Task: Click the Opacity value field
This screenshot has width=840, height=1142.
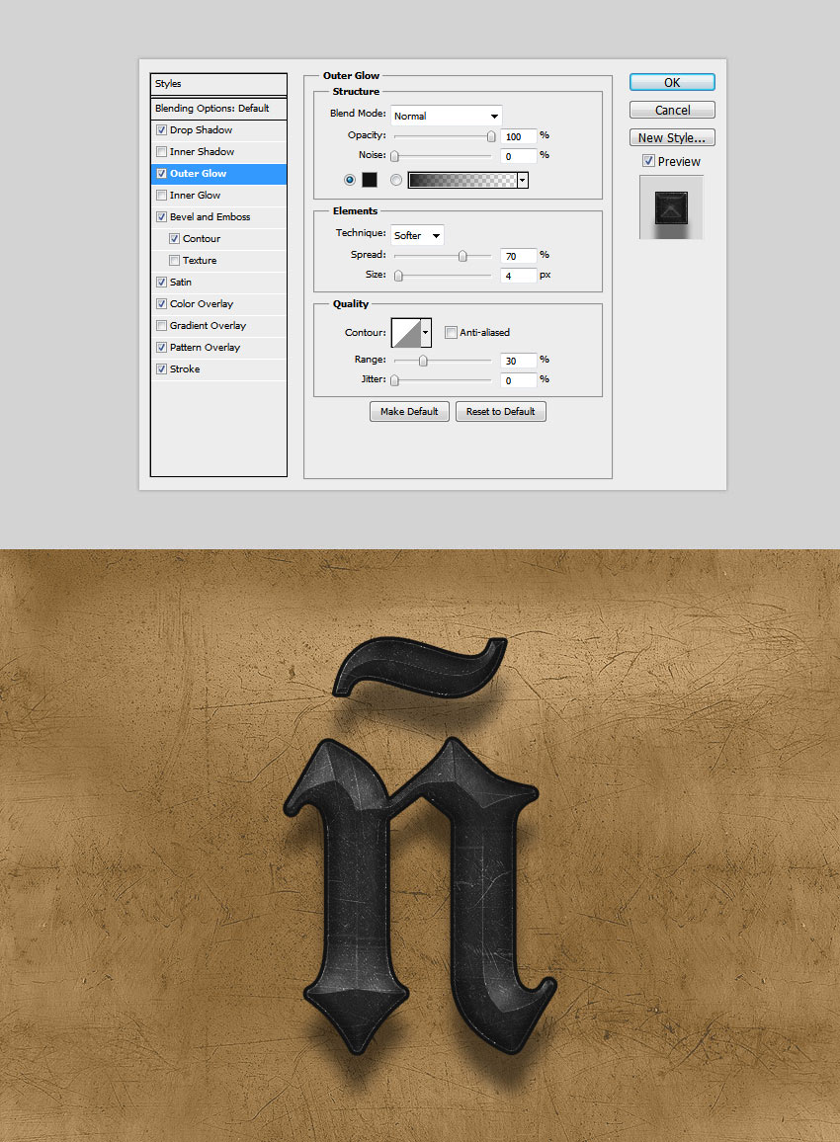Action: (x=518, y=136)
